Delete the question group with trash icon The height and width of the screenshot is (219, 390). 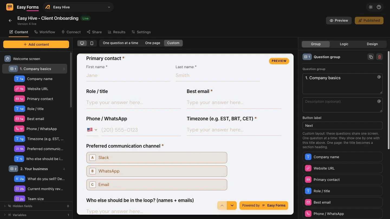pos(379,57)
